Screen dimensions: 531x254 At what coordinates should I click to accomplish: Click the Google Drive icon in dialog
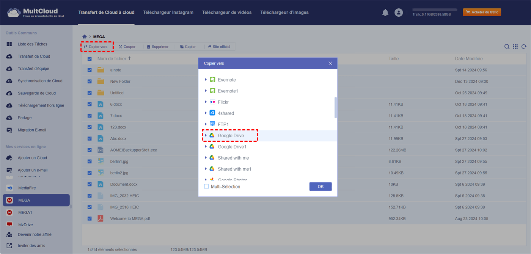[x=212, y=135]
